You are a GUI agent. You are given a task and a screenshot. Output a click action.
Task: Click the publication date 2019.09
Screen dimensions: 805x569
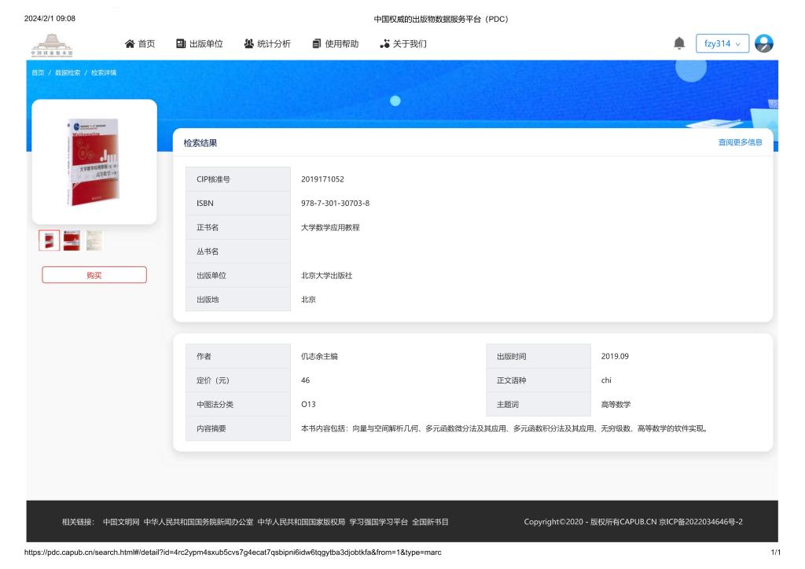615,357
